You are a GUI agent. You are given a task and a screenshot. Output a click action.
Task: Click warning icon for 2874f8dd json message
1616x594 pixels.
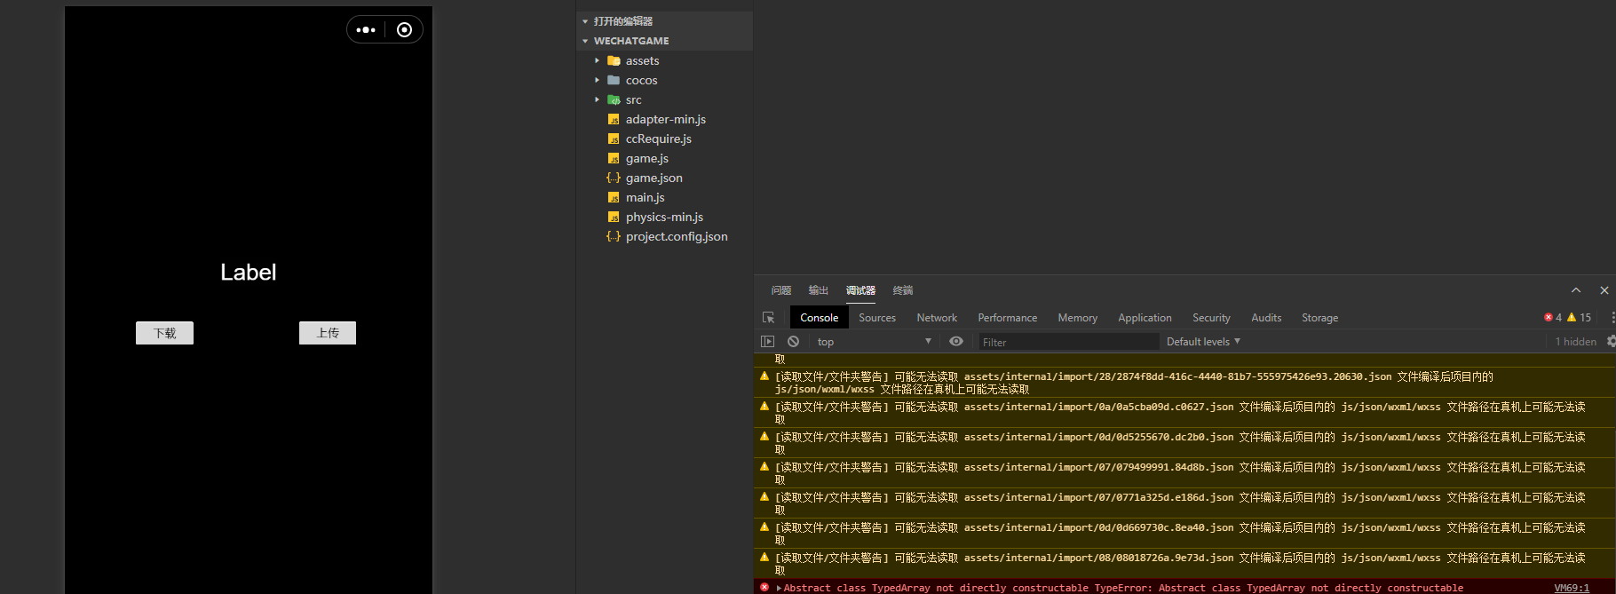(x=764, y=376)
